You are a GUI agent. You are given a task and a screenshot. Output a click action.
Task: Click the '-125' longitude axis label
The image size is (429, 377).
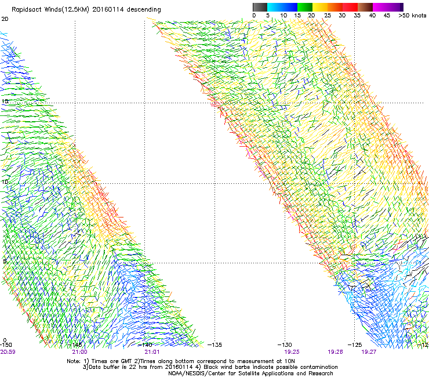tap(355, 345)
